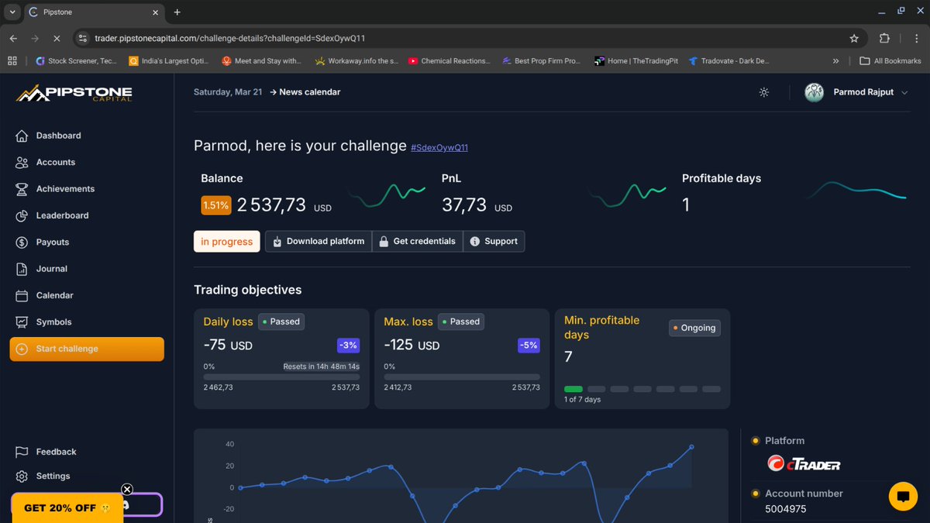The height and width of the screenshot is (523, 930).
Task: Click the 1.51% balance badge
Action: (x=216, y=205)
